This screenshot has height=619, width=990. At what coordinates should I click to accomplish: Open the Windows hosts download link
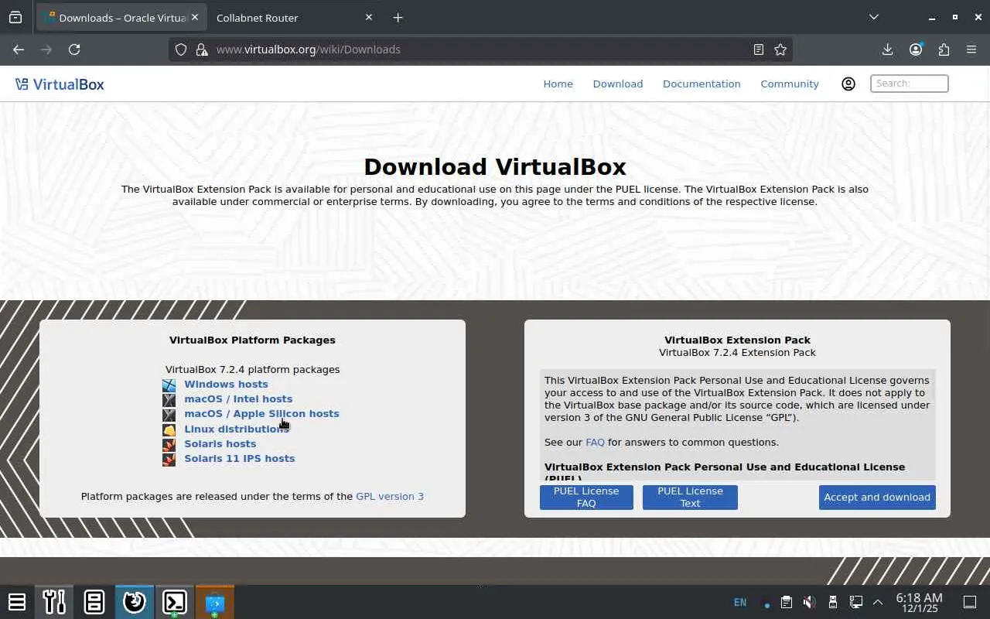(226, 385)
